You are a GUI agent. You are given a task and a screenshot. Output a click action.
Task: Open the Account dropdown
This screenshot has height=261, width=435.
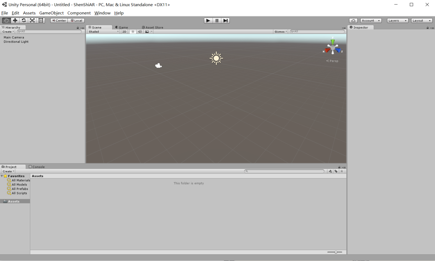[x=371, y=21]
